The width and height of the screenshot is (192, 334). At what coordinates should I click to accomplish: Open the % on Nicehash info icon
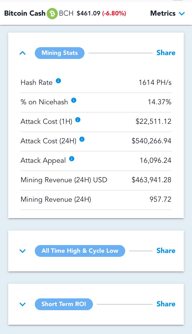point(74,100)
